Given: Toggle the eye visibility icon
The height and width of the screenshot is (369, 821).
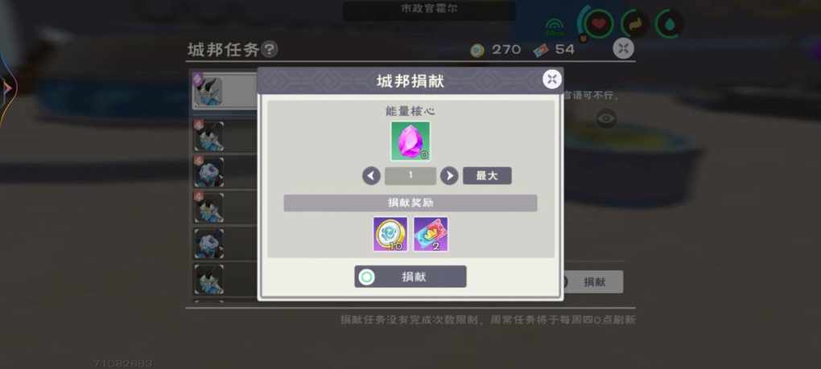Looking at the screenshot, I should coord(606,119).
